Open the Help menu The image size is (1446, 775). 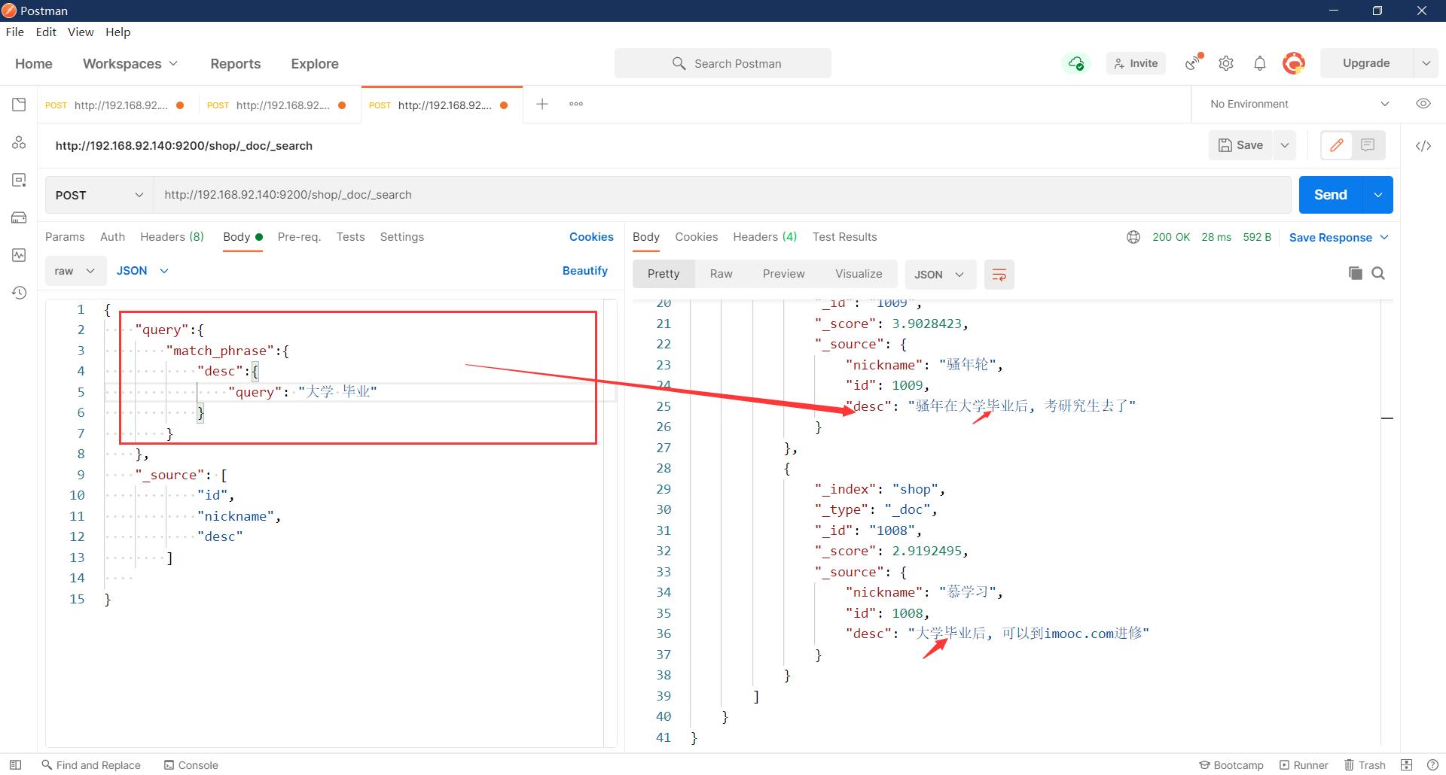118,32
